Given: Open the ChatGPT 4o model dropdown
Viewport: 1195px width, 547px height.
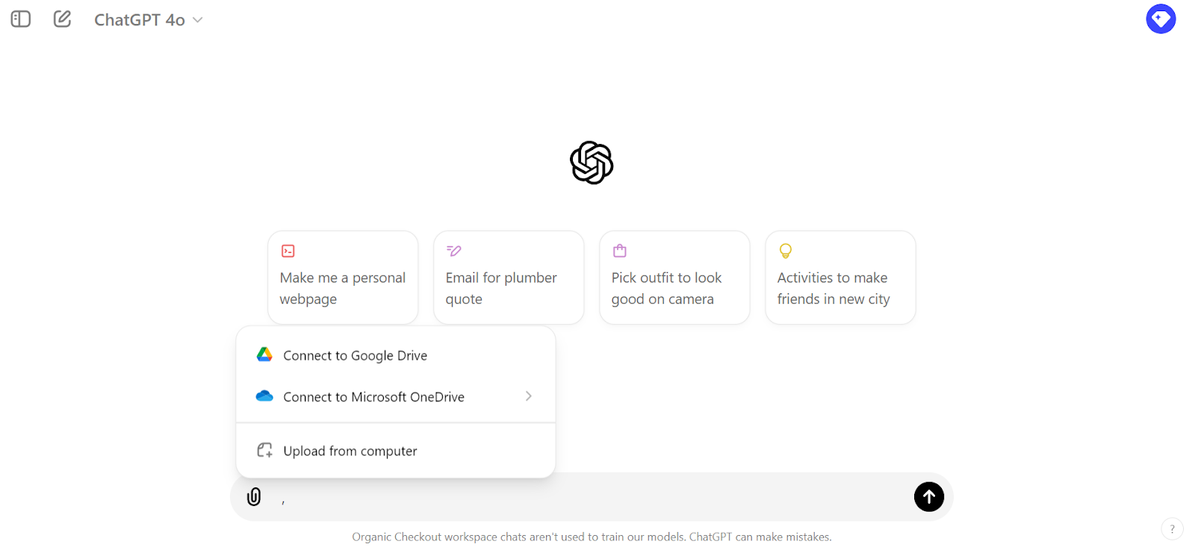Looking at the screenshot, I should (x=148, y=20).
